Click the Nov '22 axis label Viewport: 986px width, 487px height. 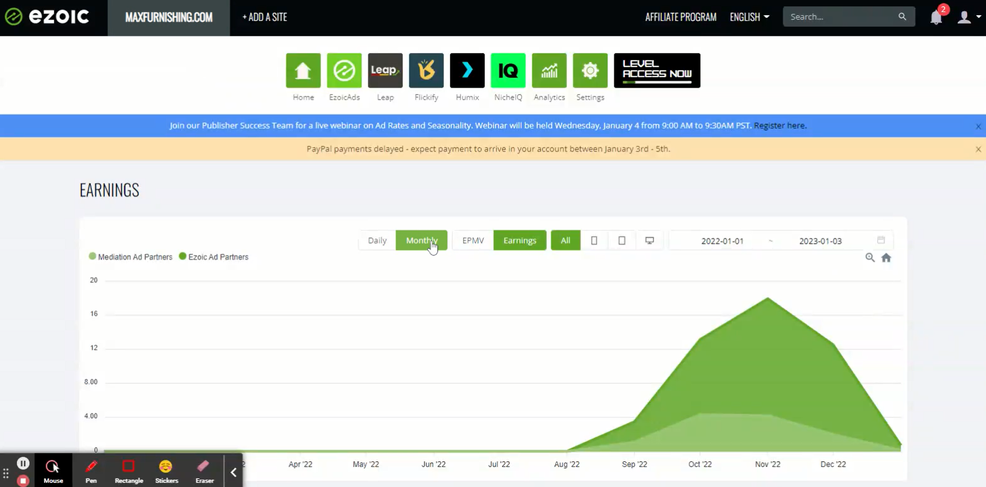768,464
